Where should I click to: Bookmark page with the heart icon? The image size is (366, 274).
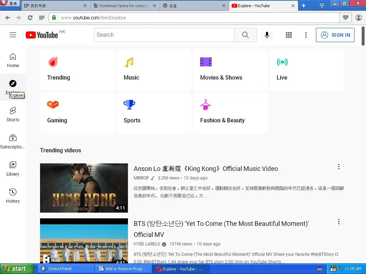pos(346,18)
